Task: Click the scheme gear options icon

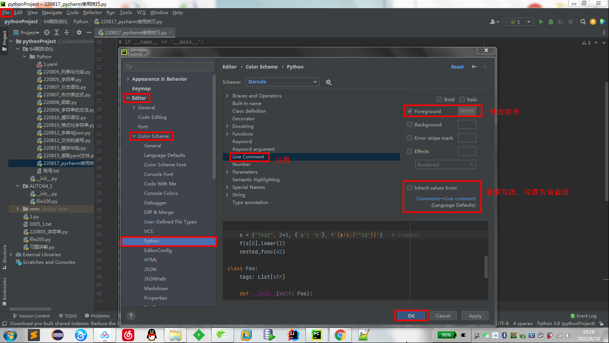Action: (328, 82)
